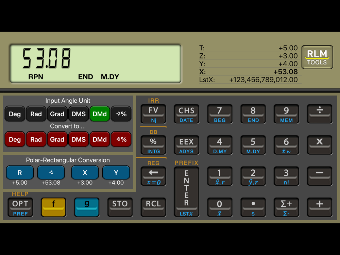Select DMS as input angle unit
This screenshot has height=255, width=340.
pos(79,114)
